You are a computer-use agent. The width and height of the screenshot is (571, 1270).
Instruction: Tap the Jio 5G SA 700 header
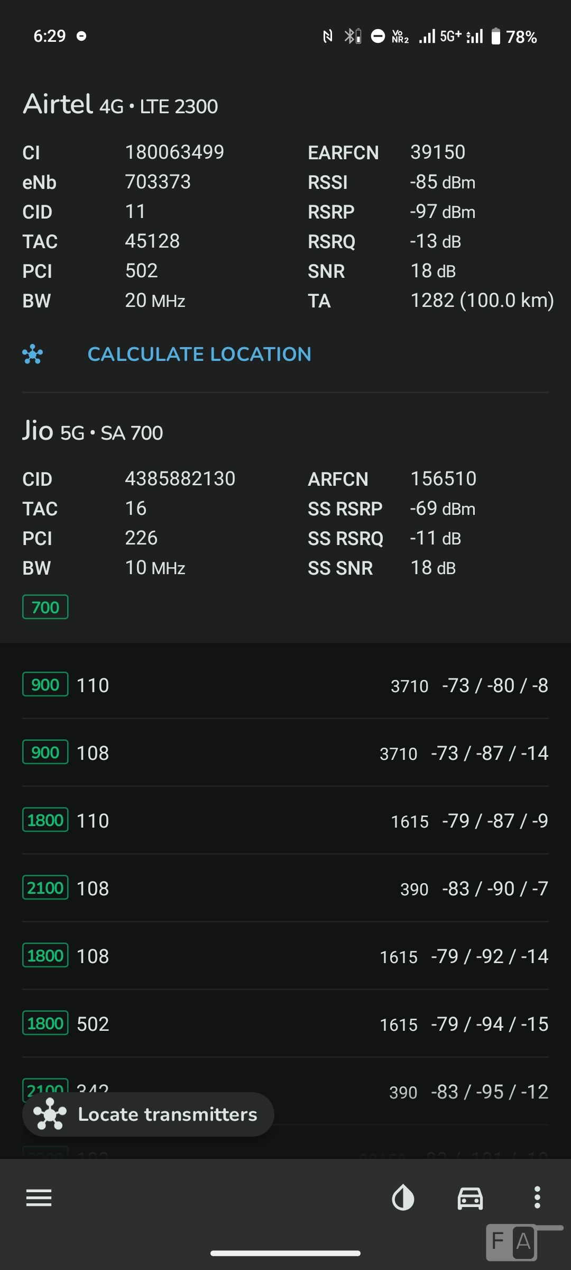click(x=93, y=431)
